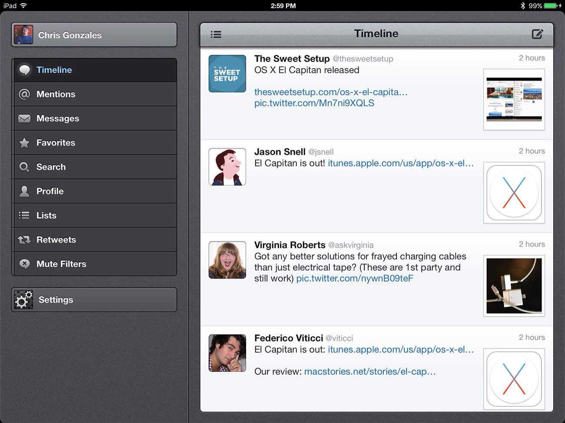
Task: Open the Mute Filters section label
Action: [62, 264]
